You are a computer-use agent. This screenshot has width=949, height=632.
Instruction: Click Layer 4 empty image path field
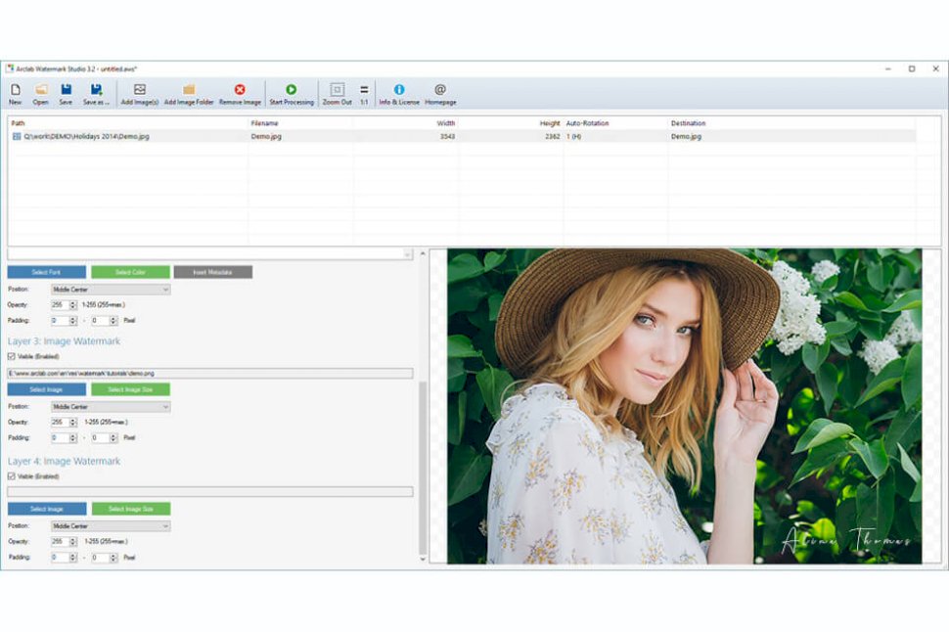point(210,491)
